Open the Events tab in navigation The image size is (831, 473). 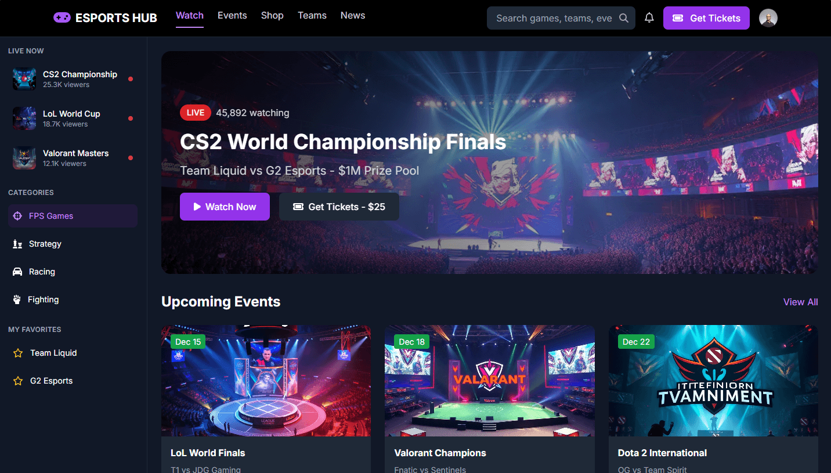pyautogui.click(x=232, y=16)
